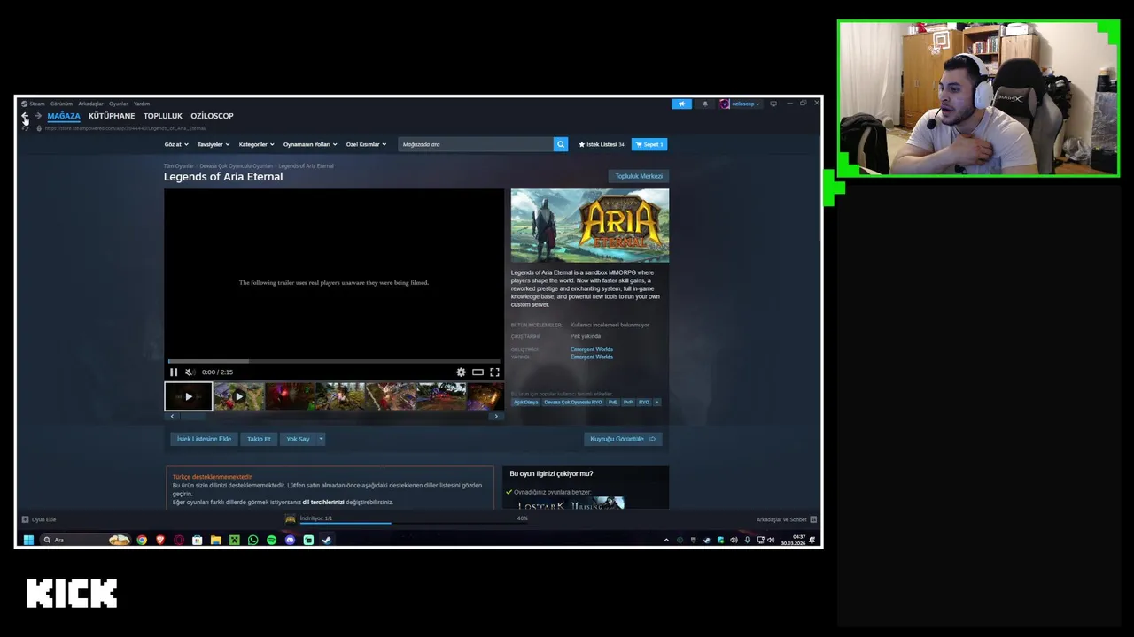Open the Görünüm menu
Screen dimensions: 1134x637
coord(61,104)
